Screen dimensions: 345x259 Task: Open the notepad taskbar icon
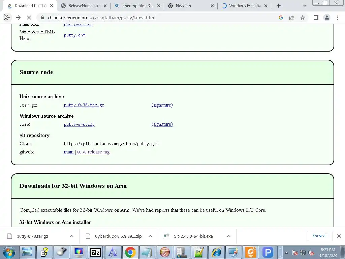(x=147, y=252)
